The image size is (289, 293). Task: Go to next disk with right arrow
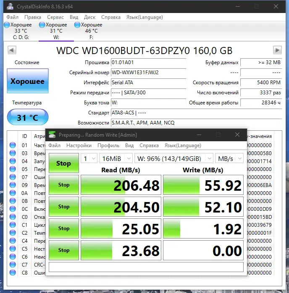click(277, 50)
